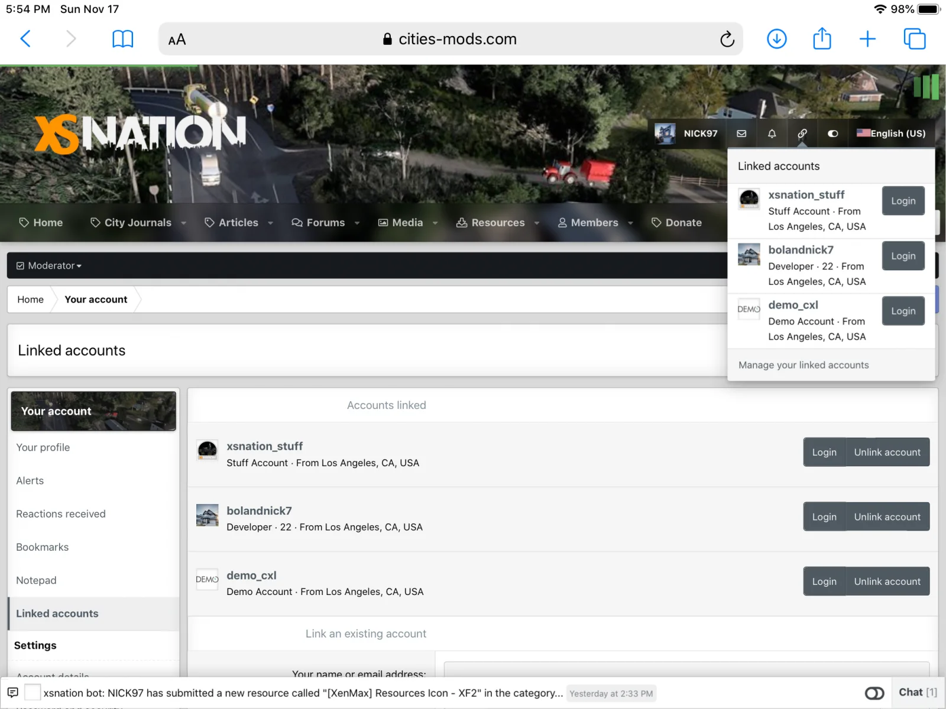Login to demo_cxl in main list

tap(824, 581)
